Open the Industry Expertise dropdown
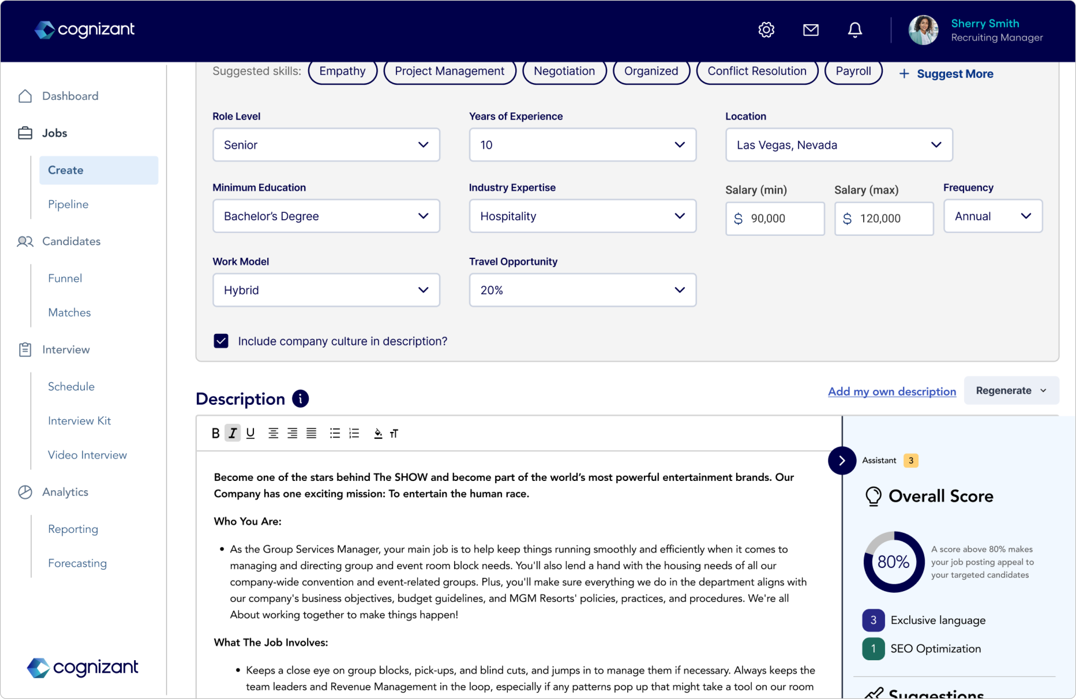This screenshot has height=699, width=1076. click(582, 216)
